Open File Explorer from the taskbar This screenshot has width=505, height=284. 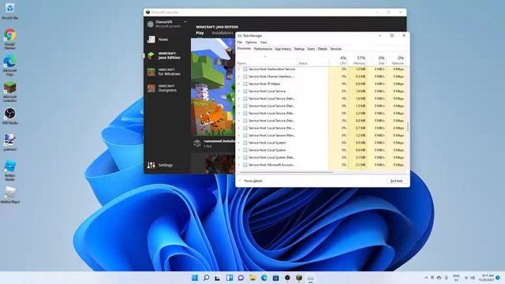tap(252, 278)
